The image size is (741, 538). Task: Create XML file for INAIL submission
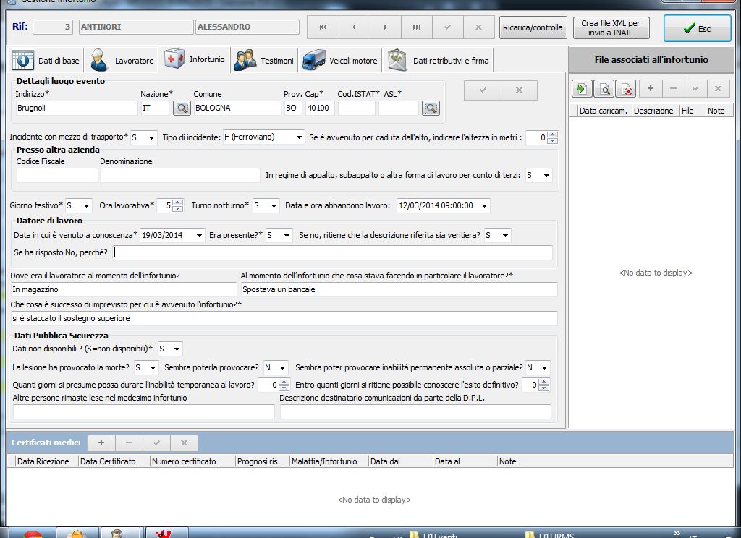tap(611, 27)
